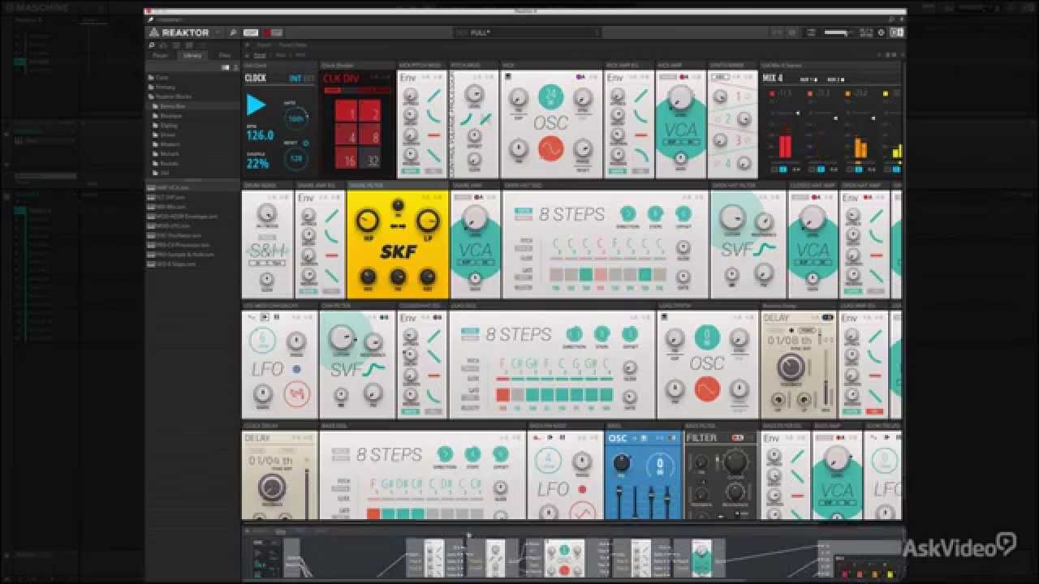Viewport: 1039px width, 584px height.
Task: Click the blue Bass OSC pitch display
Action: click(660, 467)
